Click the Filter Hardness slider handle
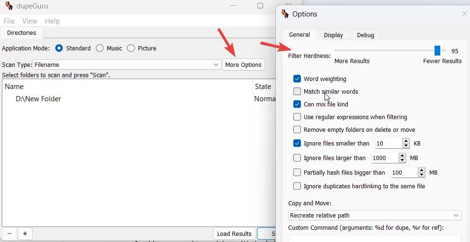Image resolution: width=470 pixels, height=242 pixels. [x=437, y=50]
